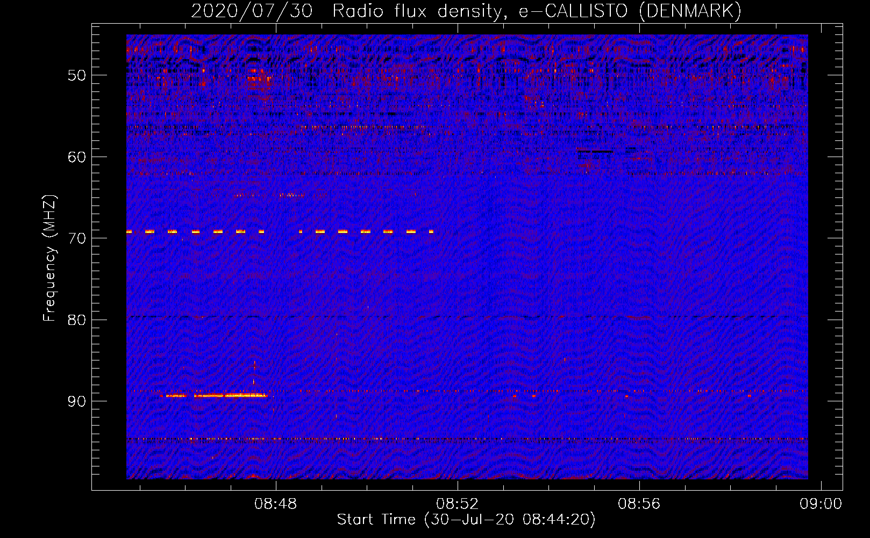Click the 'Frequency (MHZ)' axis label
Viewport: 870px width, 538px height.
49,258
